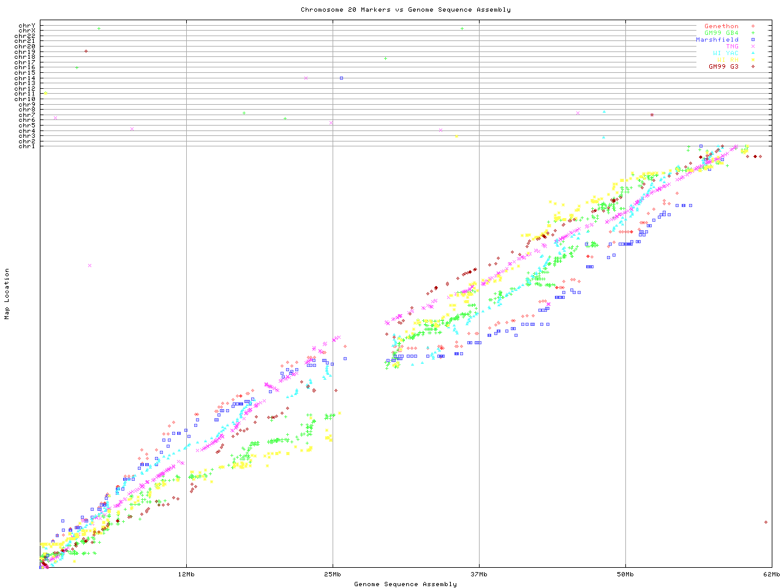
Task: Click the dark red diamond on chr19 row
Action: [86, 51]
